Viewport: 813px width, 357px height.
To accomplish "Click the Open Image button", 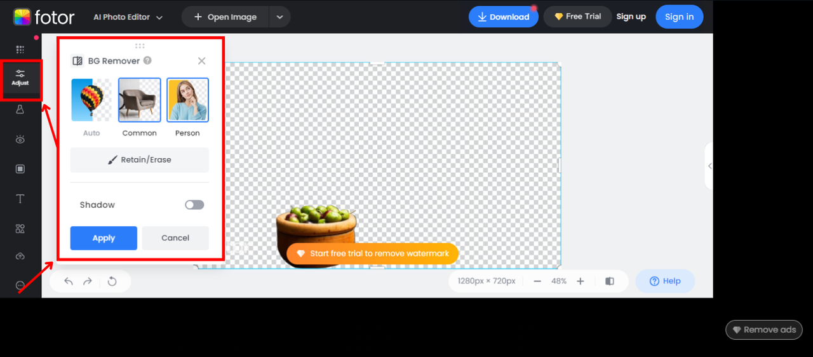I will [x=226, y=17].
